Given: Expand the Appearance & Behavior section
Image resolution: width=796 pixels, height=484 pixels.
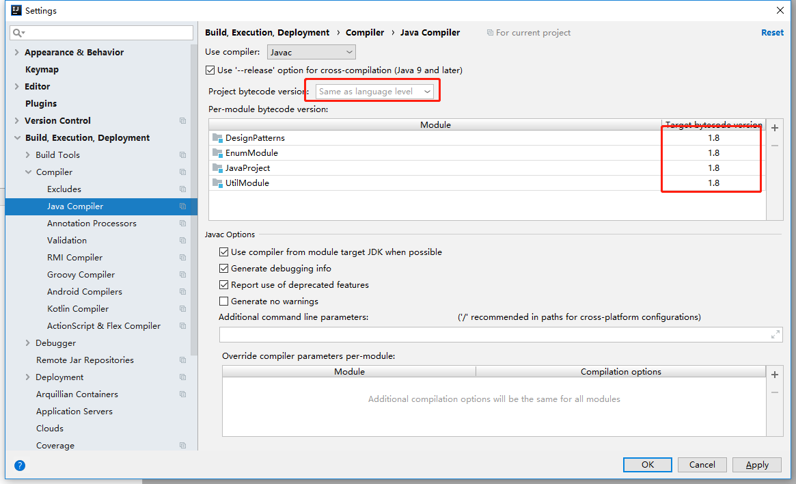Looking at the screenshot, I should point(16,52).
